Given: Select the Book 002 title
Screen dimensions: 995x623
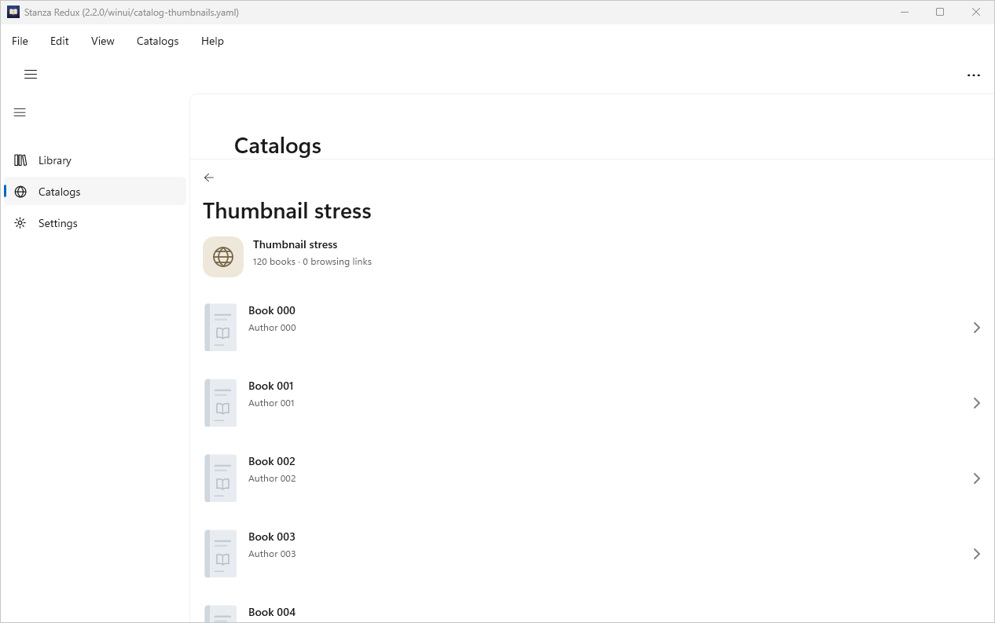Looking at the screenshot, I should pos(272,461).
